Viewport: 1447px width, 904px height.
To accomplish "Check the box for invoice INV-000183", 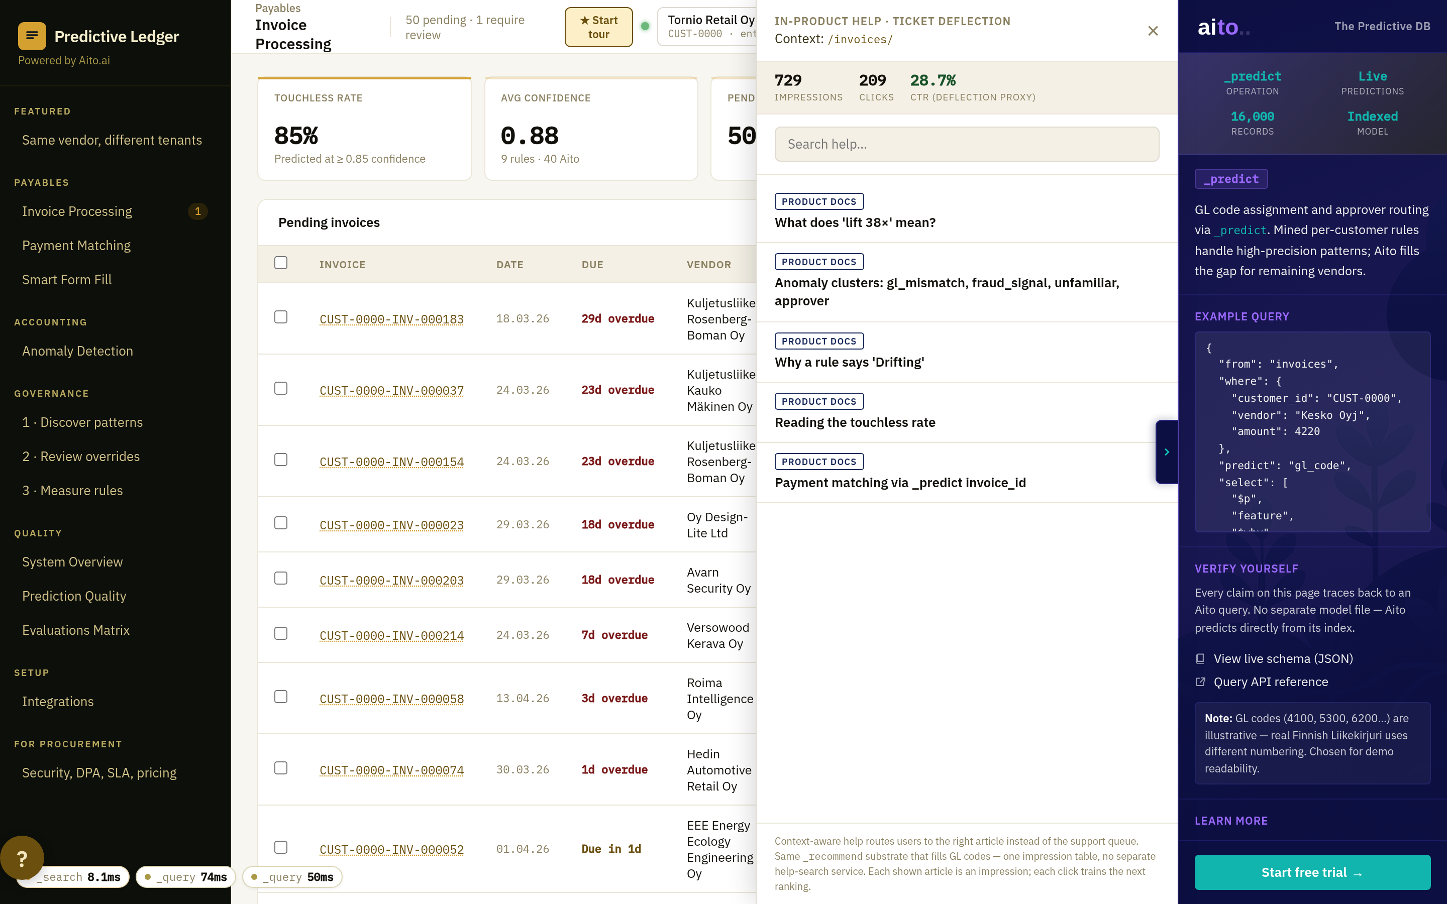I will coord(280,317).
